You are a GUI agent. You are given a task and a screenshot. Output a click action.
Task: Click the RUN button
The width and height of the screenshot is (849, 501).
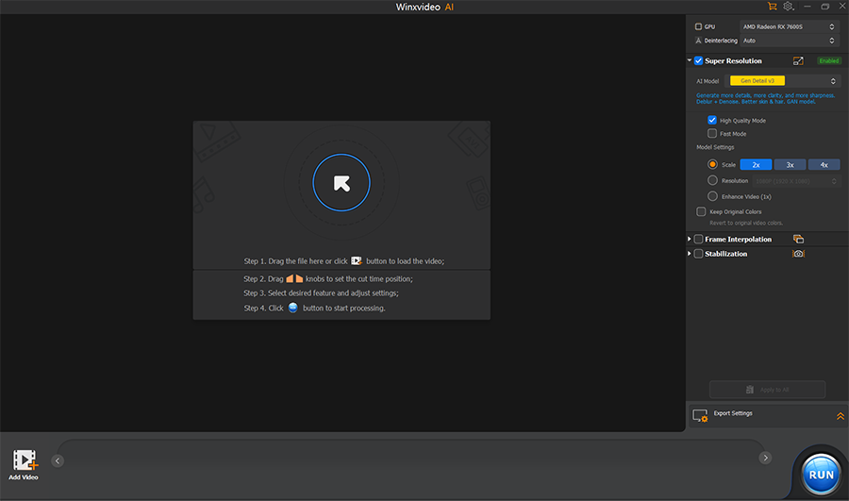click(x=821, y=475)
